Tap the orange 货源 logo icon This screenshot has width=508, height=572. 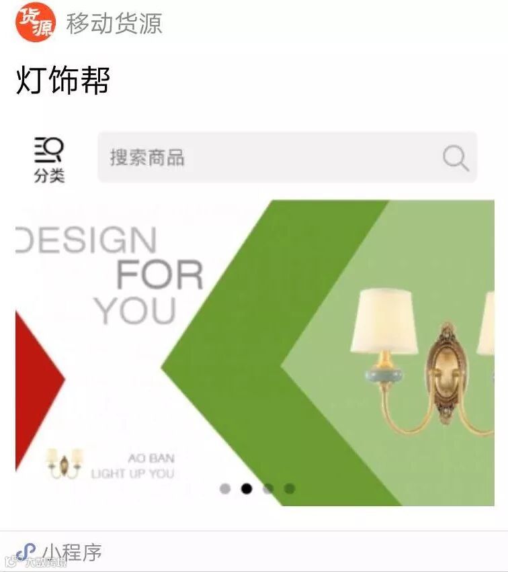pyautogui.click(x=36, y=22)
